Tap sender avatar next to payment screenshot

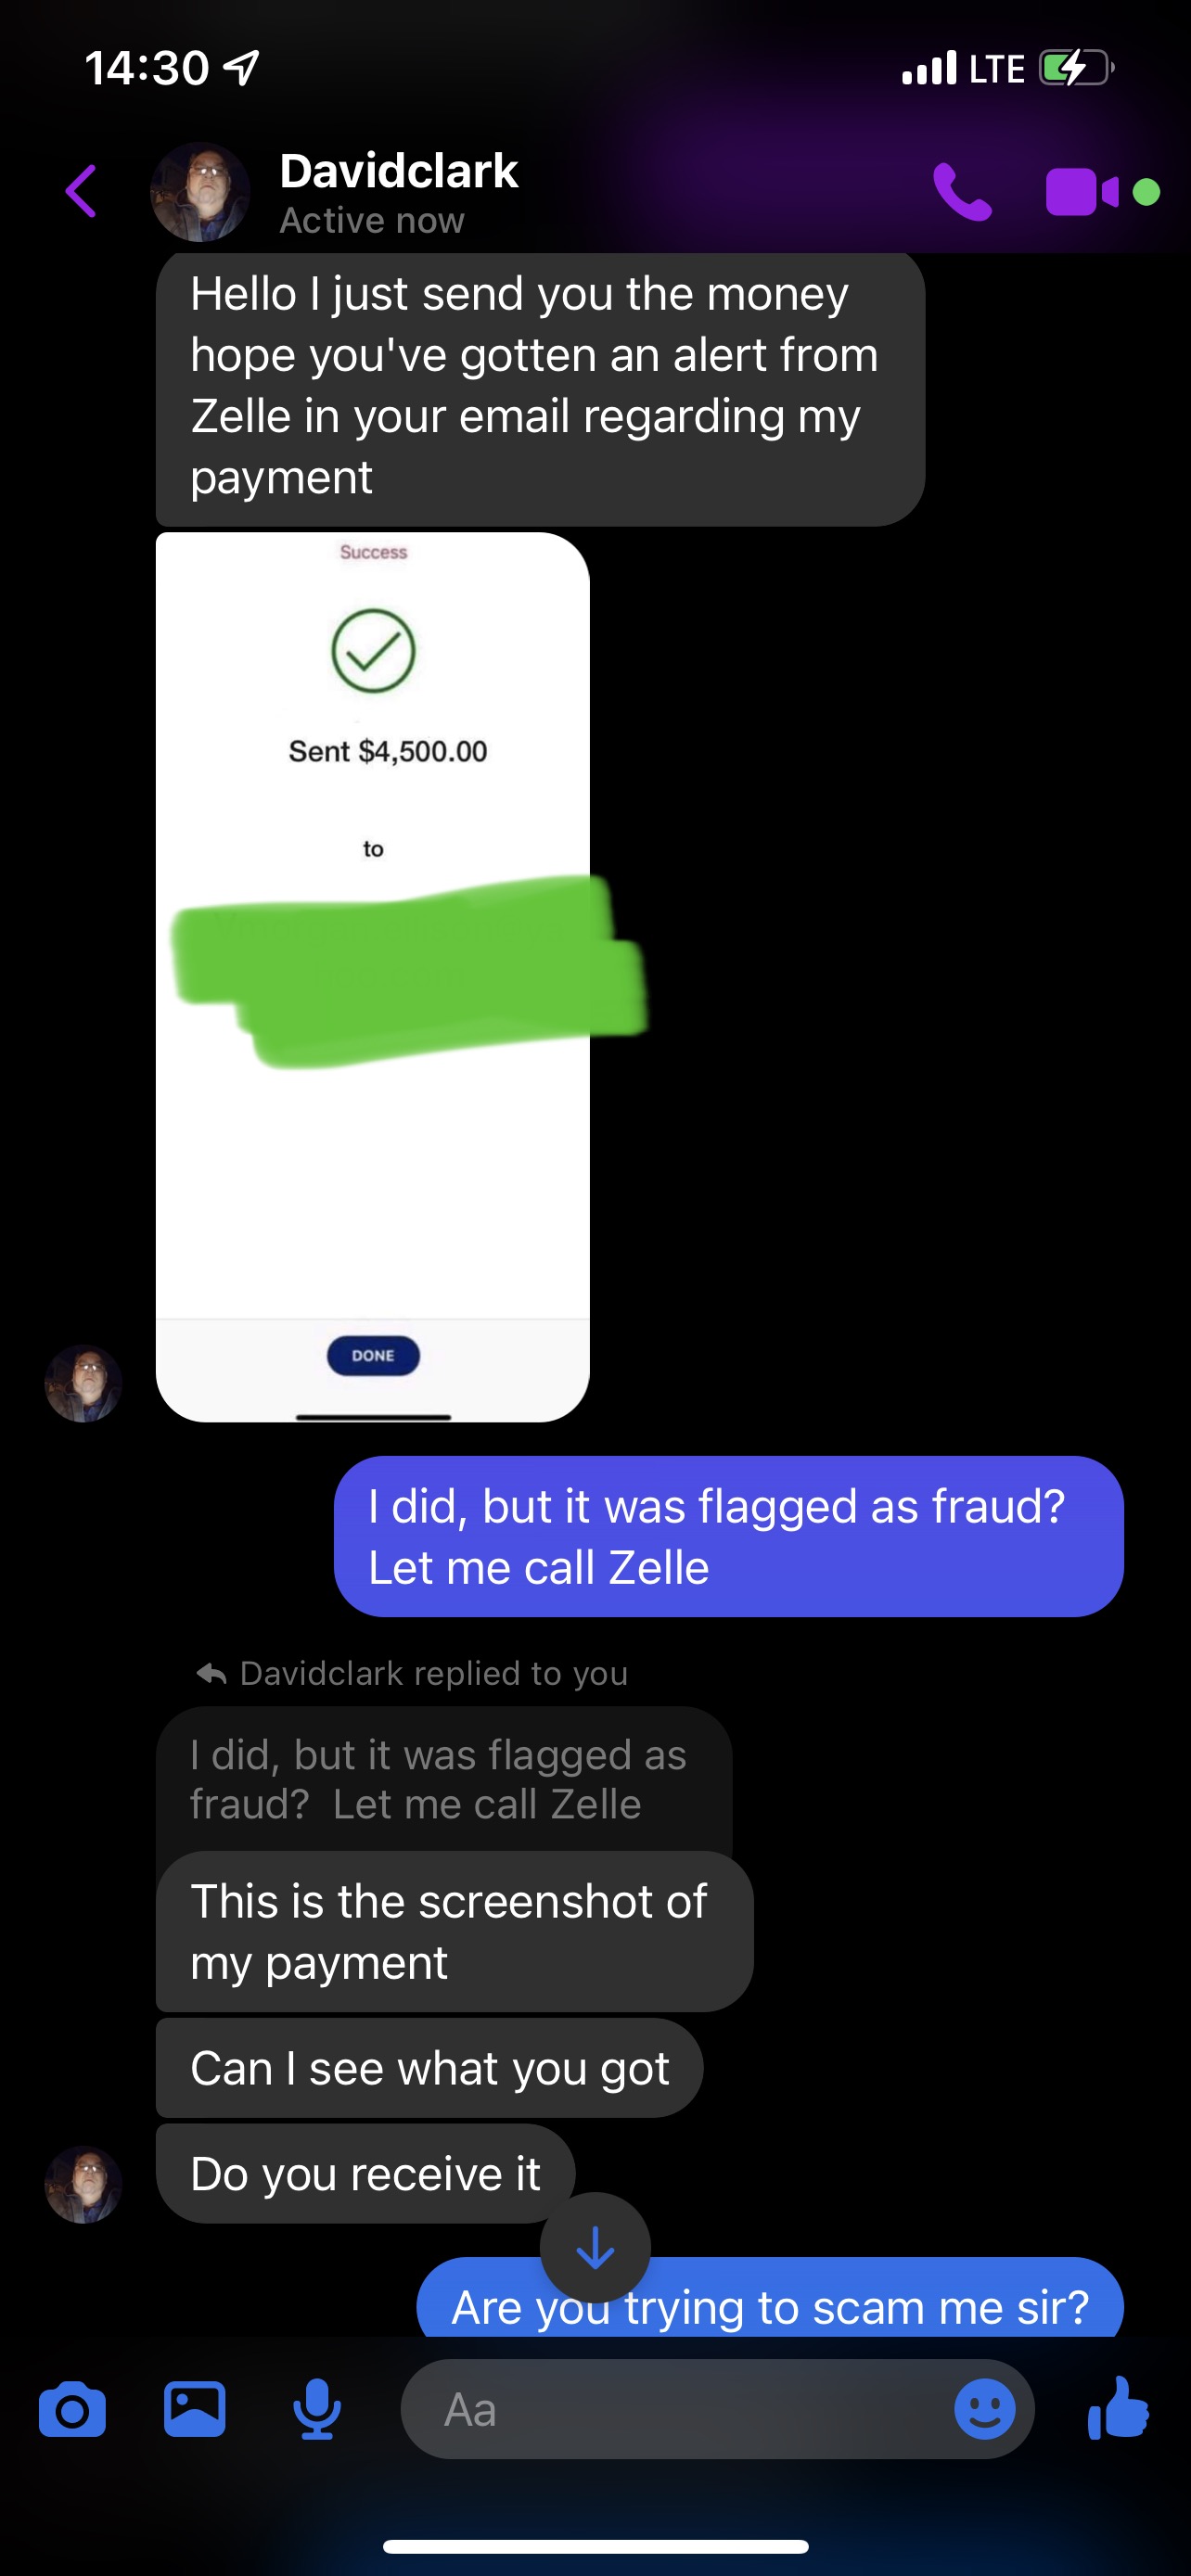click(83, 1383)
